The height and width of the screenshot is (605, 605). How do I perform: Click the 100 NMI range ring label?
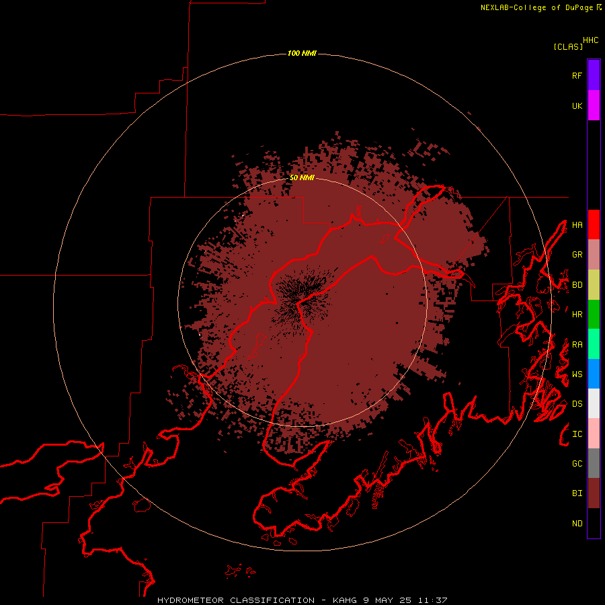[302, 53]
